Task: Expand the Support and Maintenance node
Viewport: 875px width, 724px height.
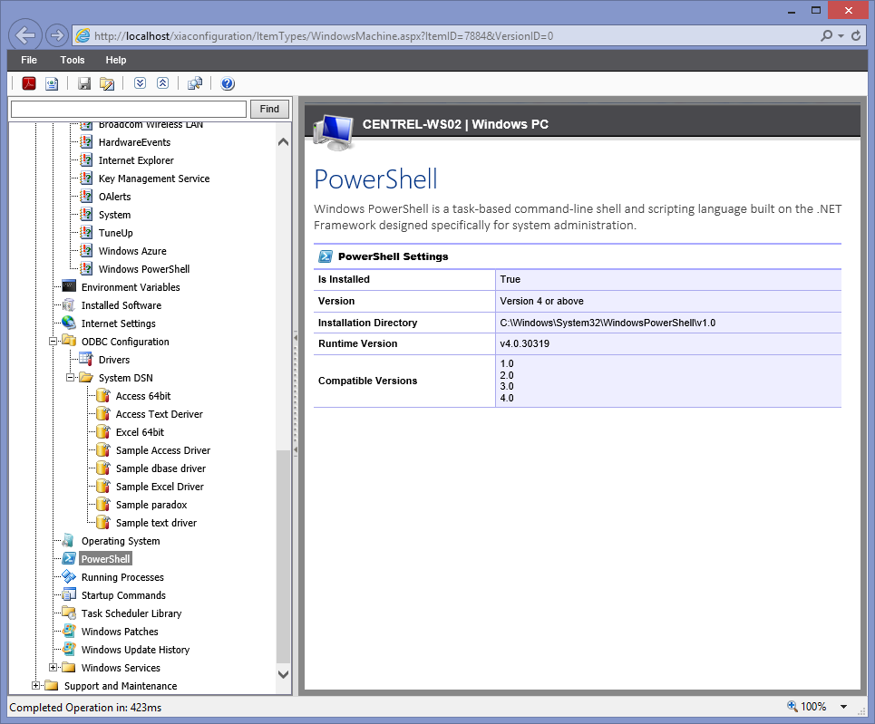Action: pos(36,686)
